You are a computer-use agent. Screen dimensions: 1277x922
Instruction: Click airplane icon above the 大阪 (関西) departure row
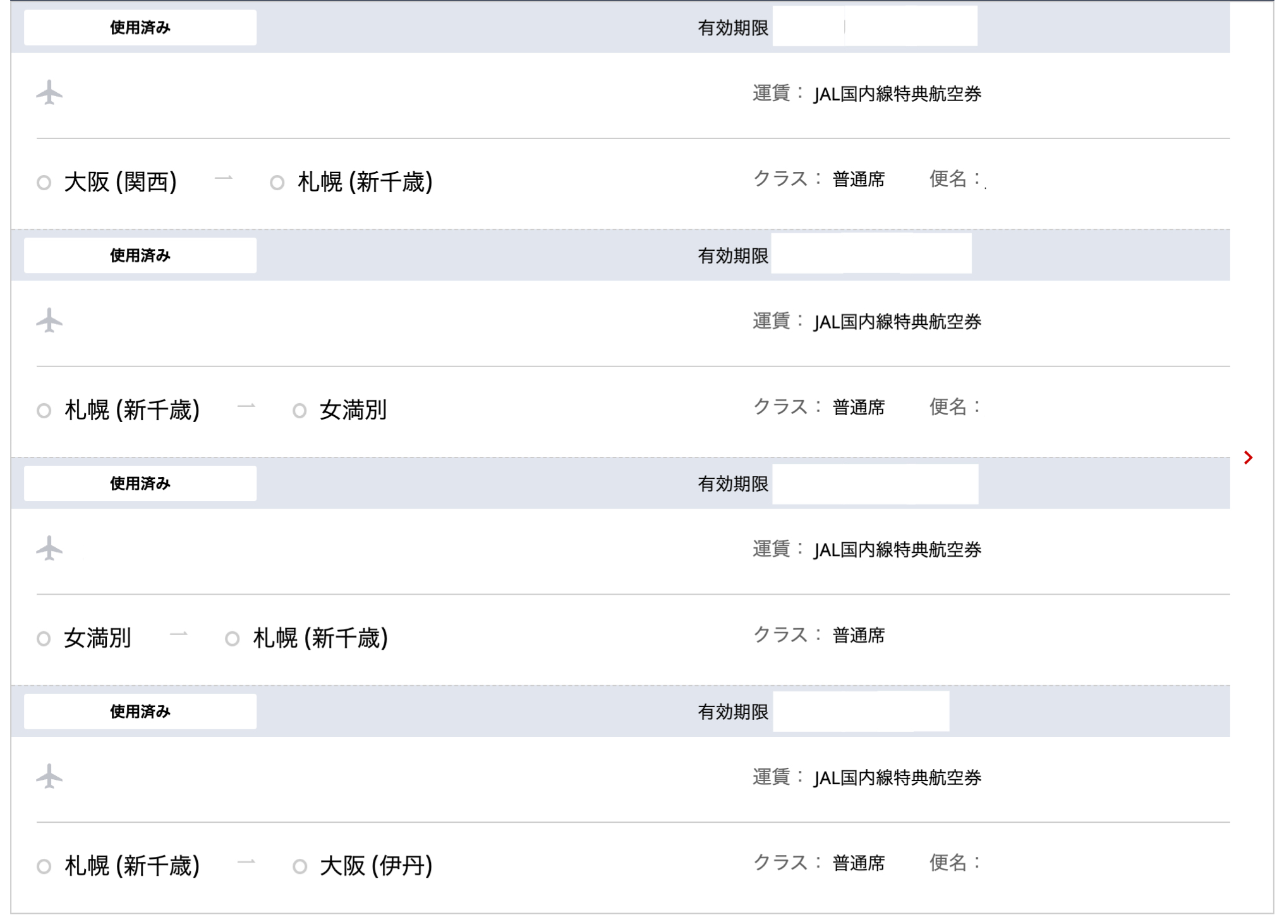coord(49,93)
